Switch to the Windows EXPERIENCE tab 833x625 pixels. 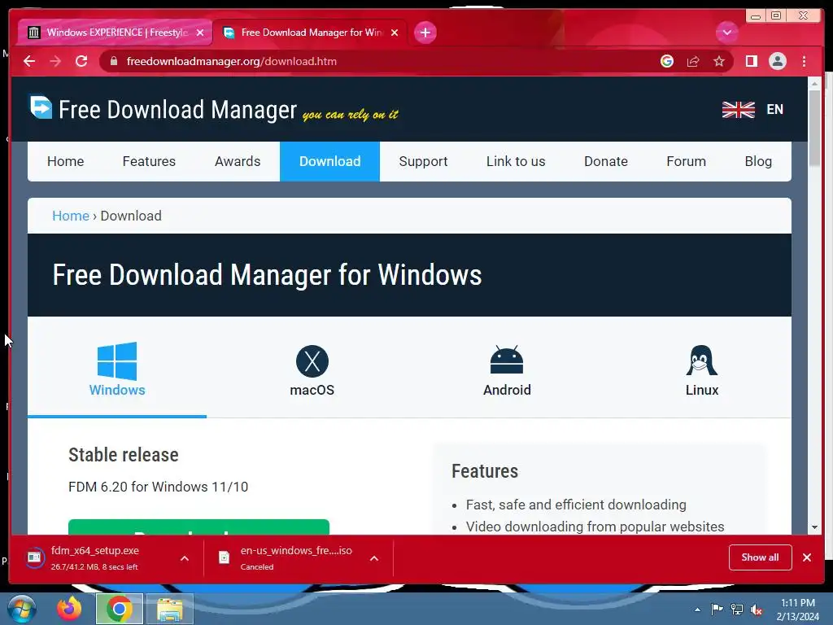pyautogui.click(x=115, y=33)
